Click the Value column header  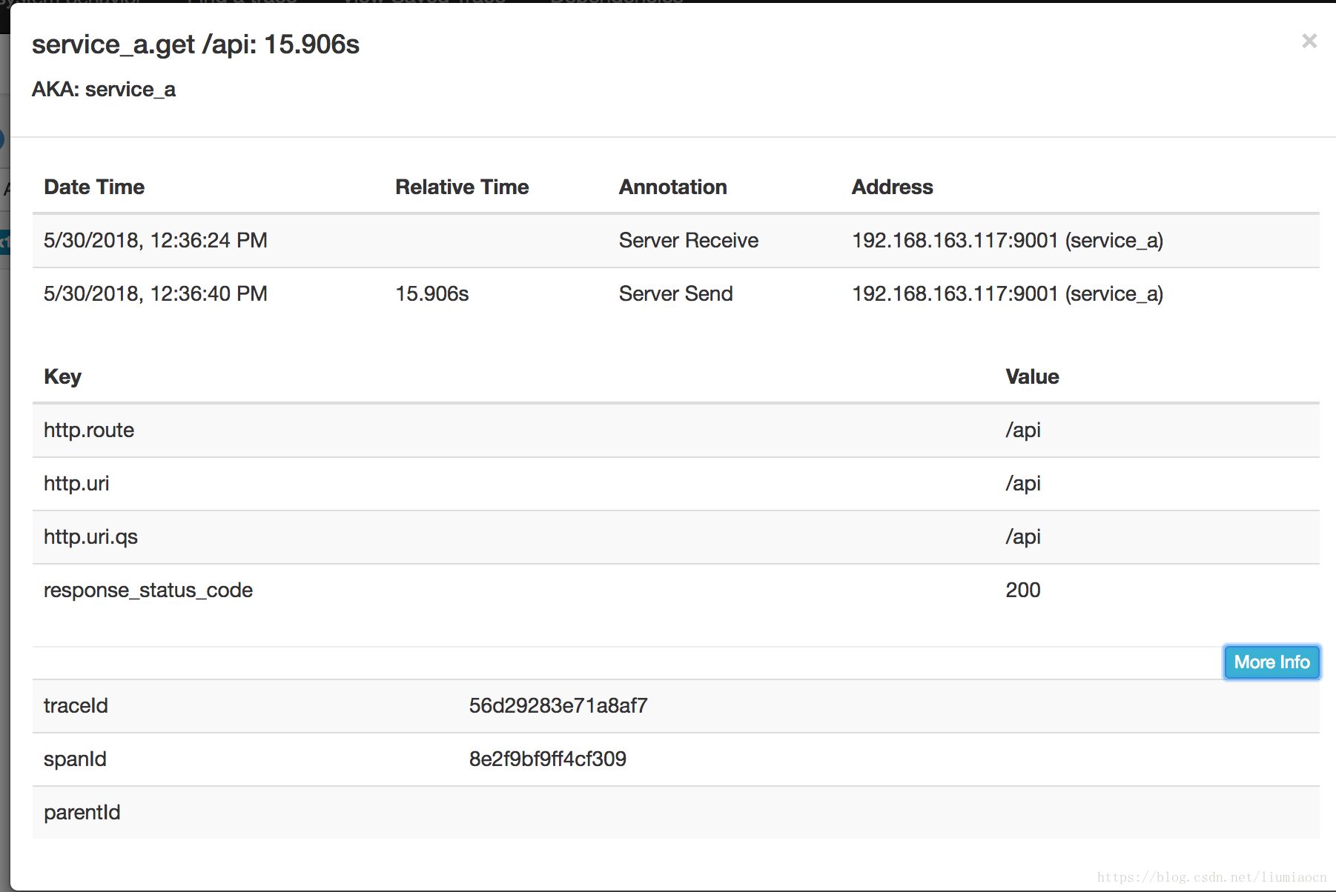click(1032, 377)
